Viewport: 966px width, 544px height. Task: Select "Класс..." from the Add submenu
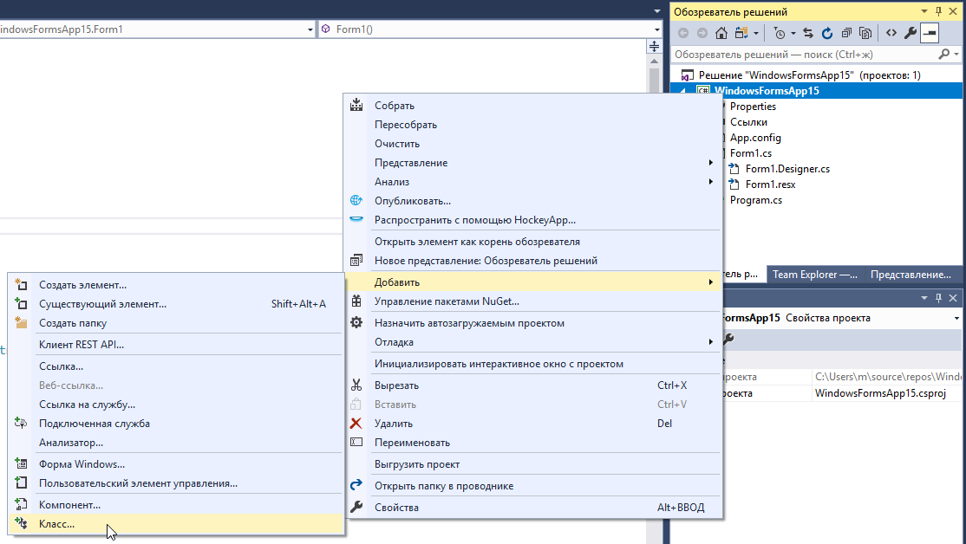click(x=57, y=524)
